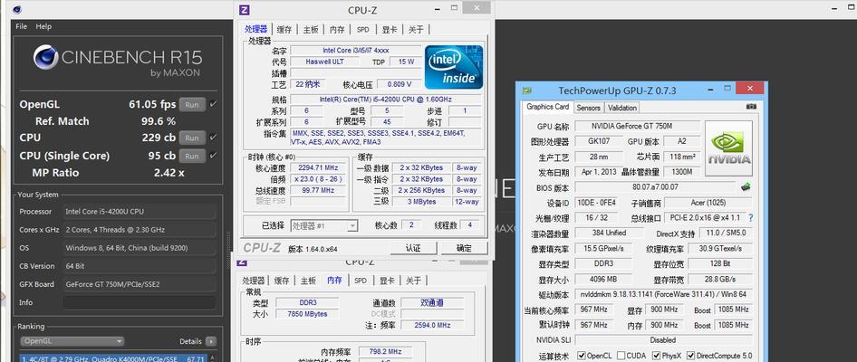Viewport: 857px width, 362px height.
Task: Click the 认证 button in CPU-Z
Action: (413, 248)
